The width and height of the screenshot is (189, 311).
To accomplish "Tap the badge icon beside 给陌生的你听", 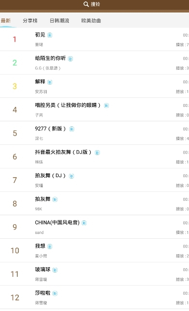I will point(70,59).
